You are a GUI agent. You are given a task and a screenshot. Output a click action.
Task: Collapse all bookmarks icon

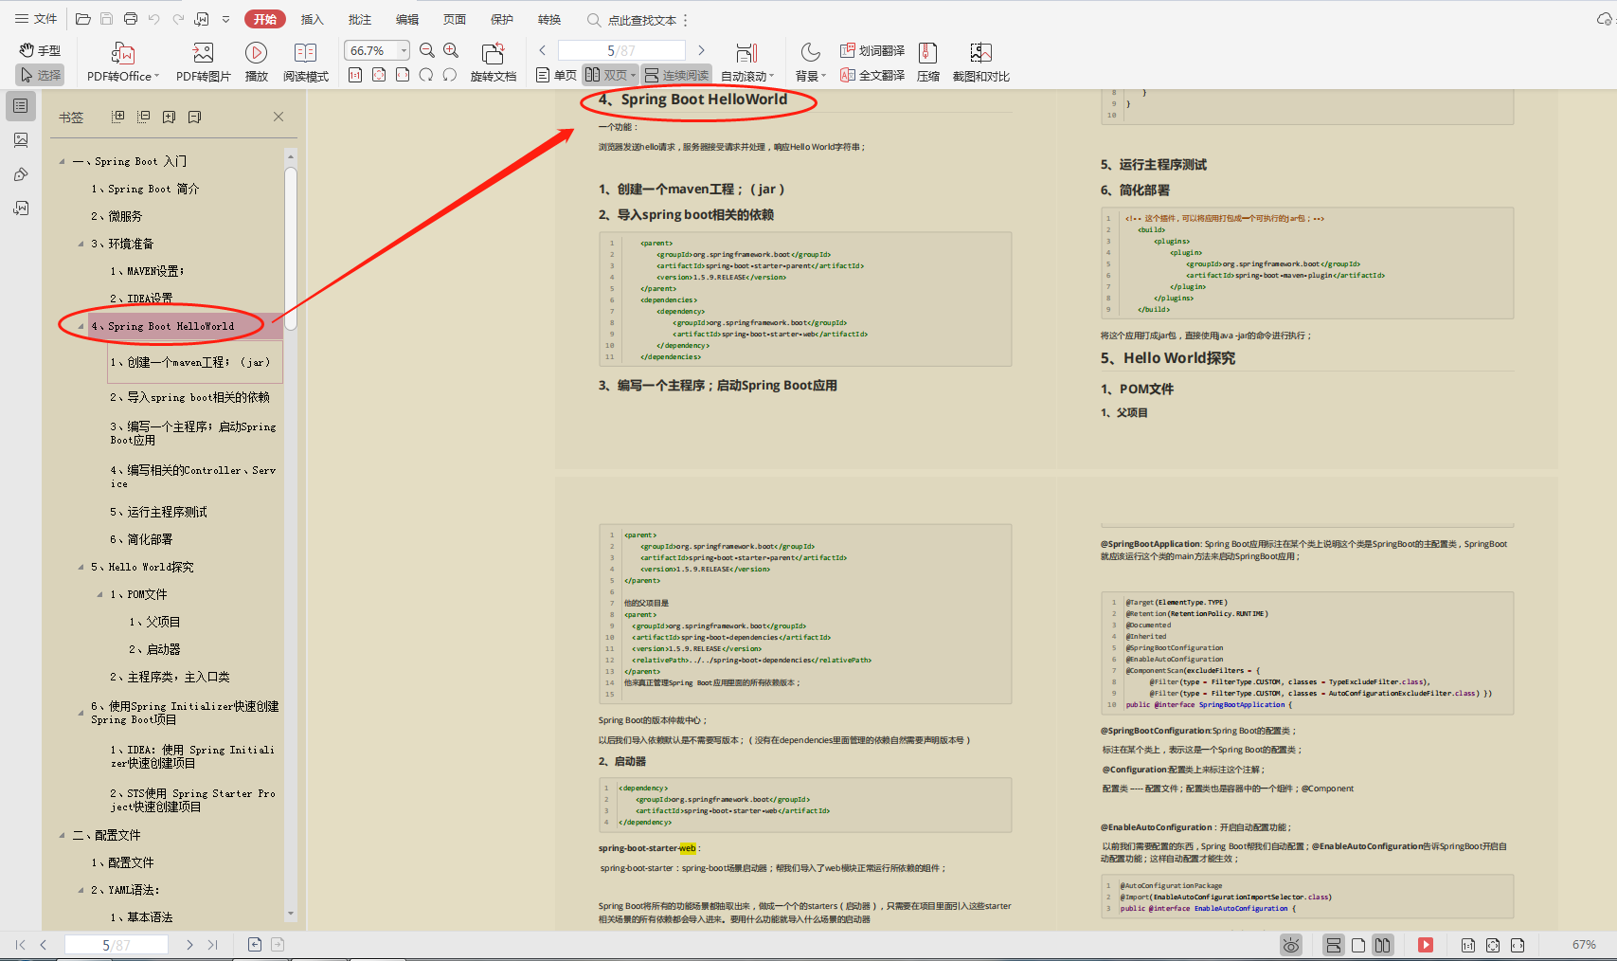(x=144, y=117)
